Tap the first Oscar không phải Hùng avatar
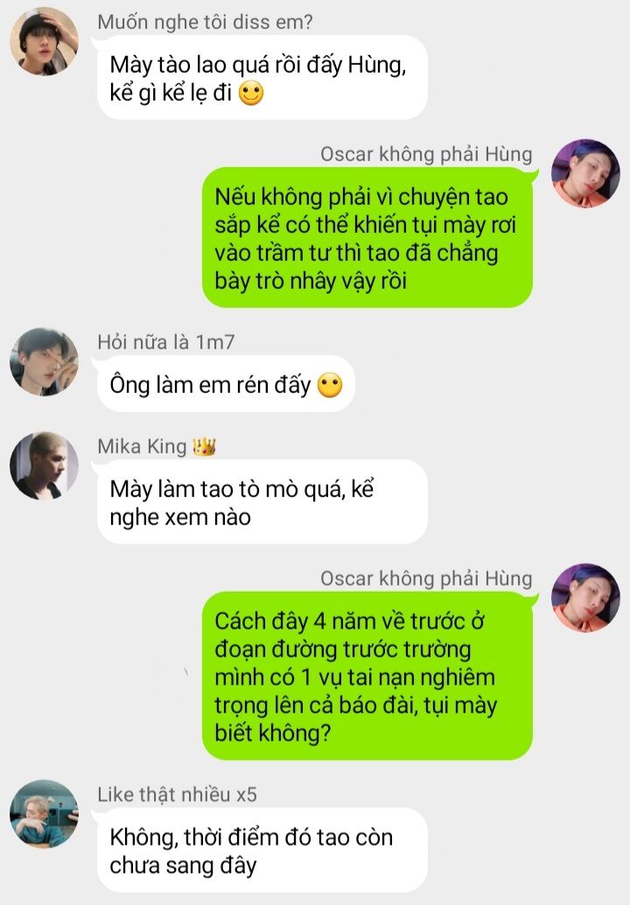Image resolution: width=630 pixels, height=905 pixels. [x=585, y=173]
